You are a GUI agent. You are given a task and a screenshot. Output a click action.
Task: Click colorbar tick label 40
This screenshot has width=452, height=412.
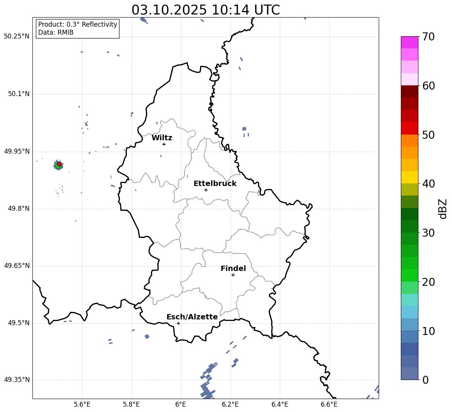pos(428,184)
